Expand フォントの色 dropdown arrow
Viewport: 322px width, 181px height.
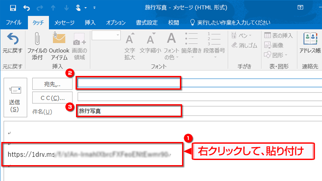(x=177, y=57)
